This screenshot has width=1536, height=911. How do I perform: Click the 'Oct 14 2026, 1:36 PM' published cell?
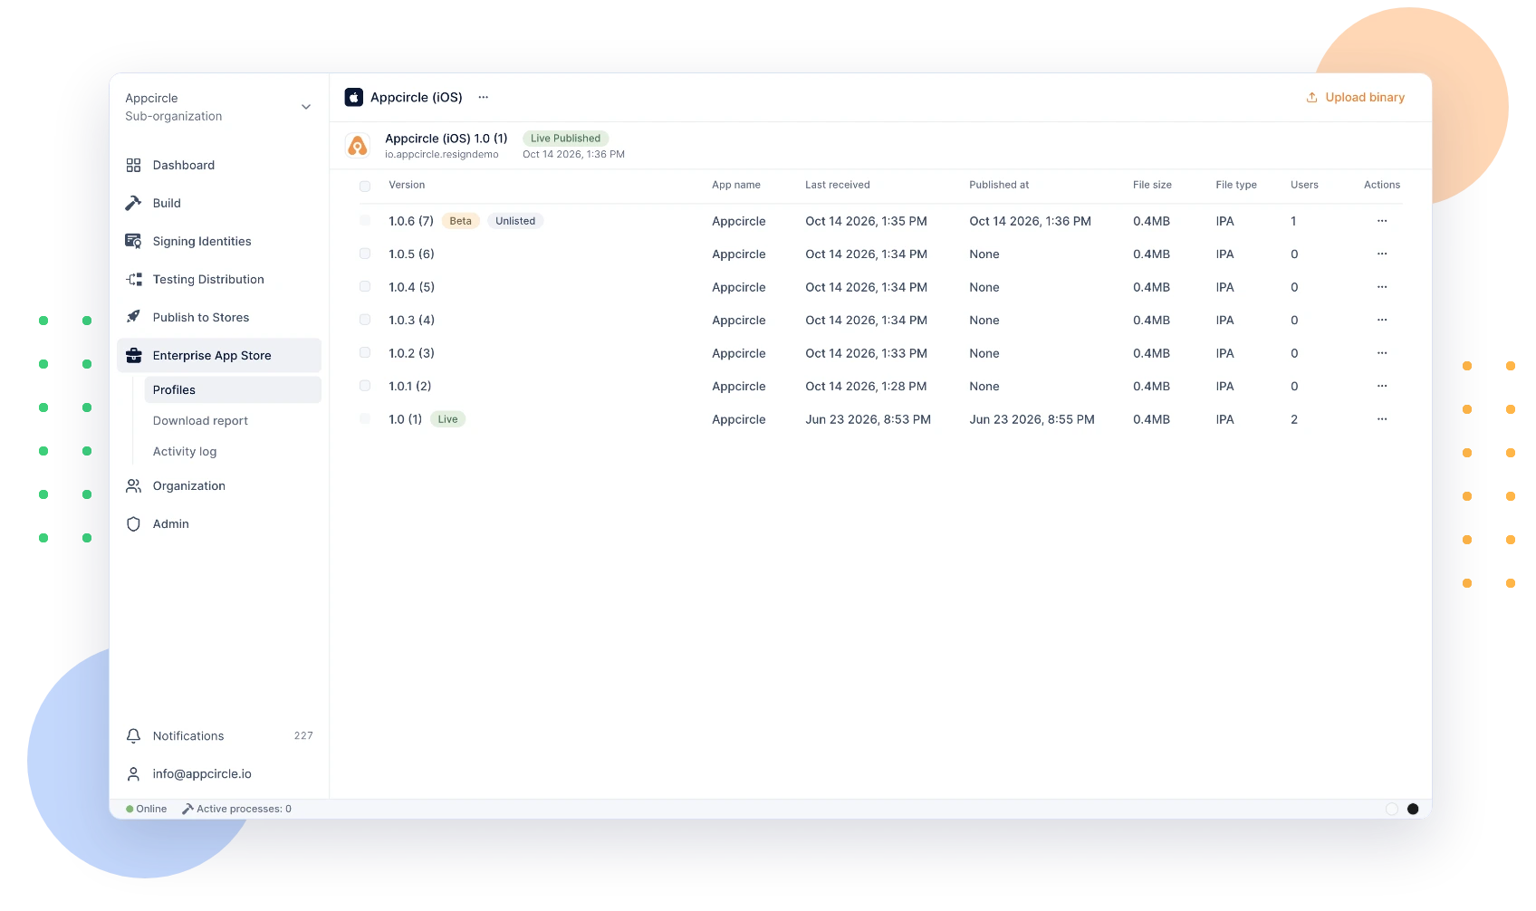(1030, 221)
